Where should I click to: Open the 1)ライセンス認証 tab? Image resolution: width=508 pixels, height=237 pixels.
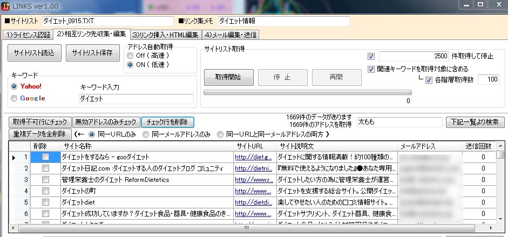point(28,35)
